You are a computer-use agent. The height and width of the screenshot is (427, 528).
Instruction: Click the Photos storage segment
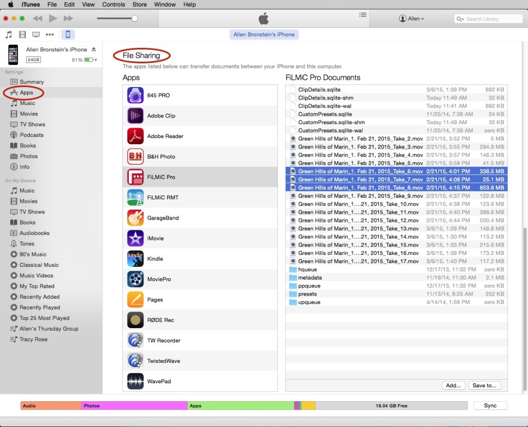pos(135,406)
